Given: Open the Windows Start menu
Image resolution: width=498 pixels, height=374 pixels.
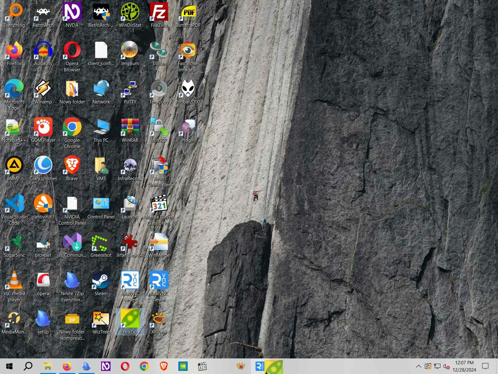Looking at the screenshot, I should click(9, 366).
